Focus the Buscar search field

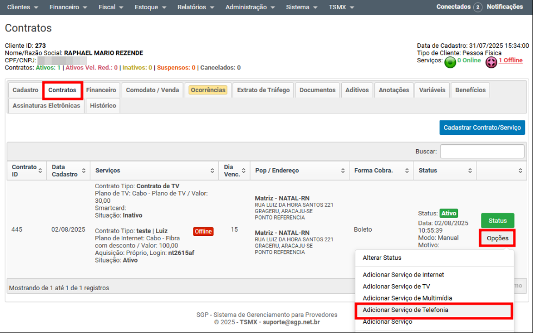[482, 151]
